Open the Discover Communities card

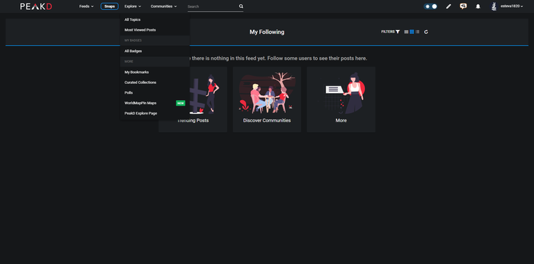267,99
